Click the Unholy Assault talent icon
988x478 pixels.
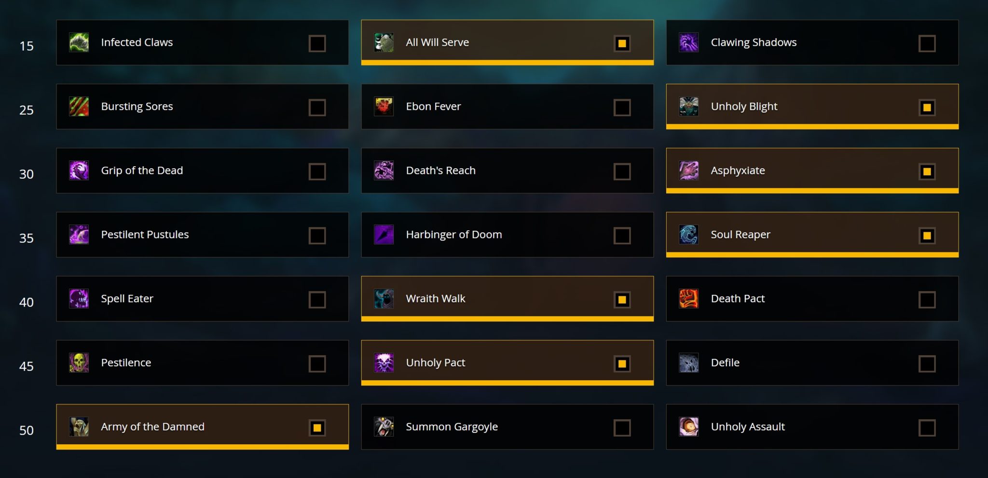(x=688, y=427)
